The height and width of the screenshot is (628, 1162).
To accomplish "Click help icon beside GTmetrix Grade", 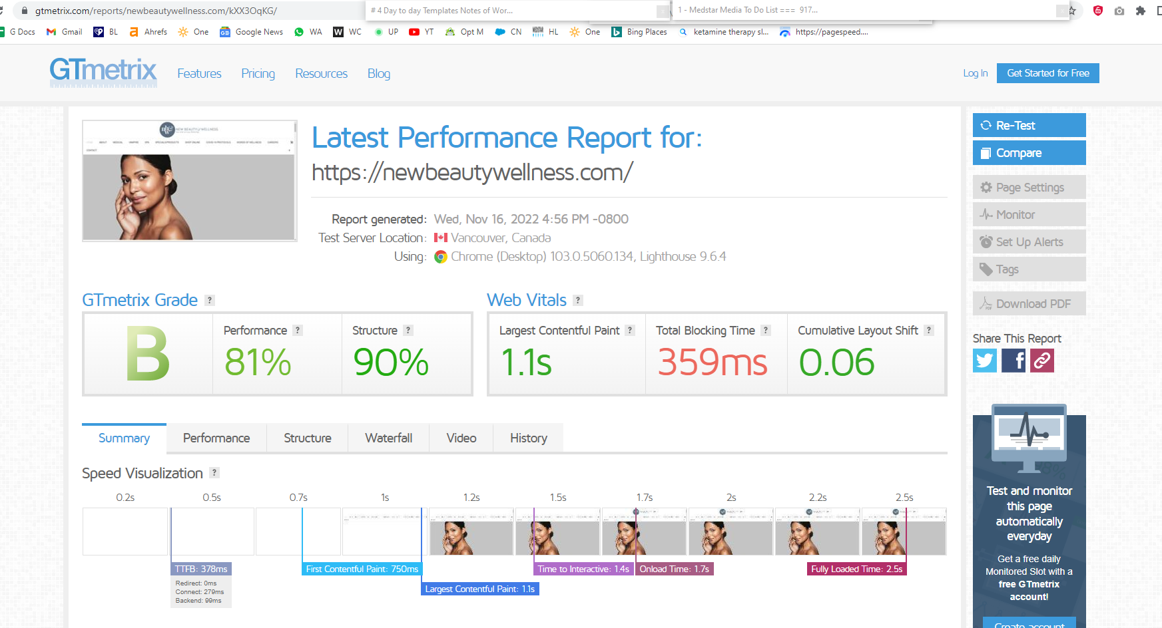I will 210,300.
